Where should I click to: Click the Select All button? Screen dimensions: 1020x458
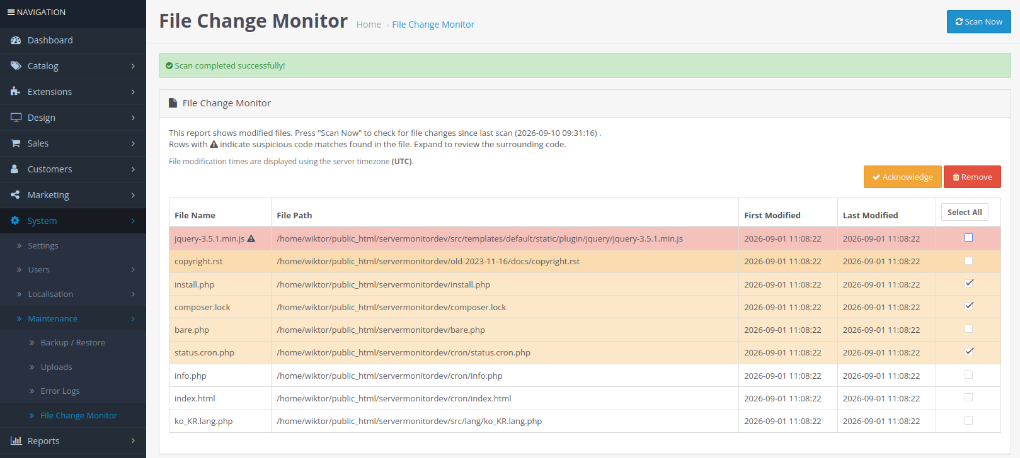[x=965, y=212]
